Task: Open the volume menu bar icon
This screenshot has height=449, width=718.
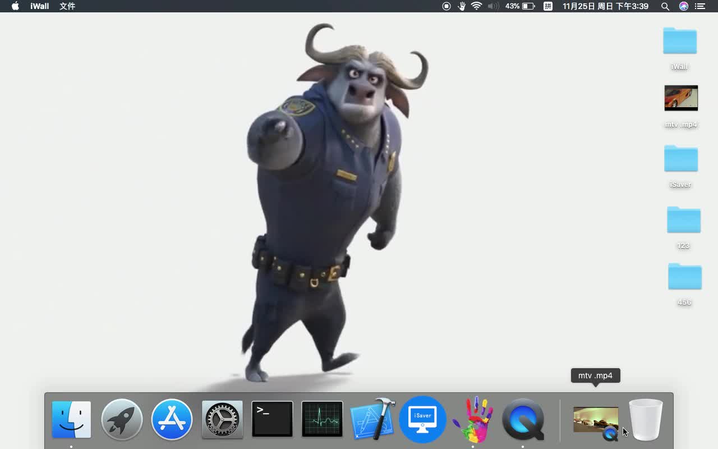Action: click(x=493, y=6)
